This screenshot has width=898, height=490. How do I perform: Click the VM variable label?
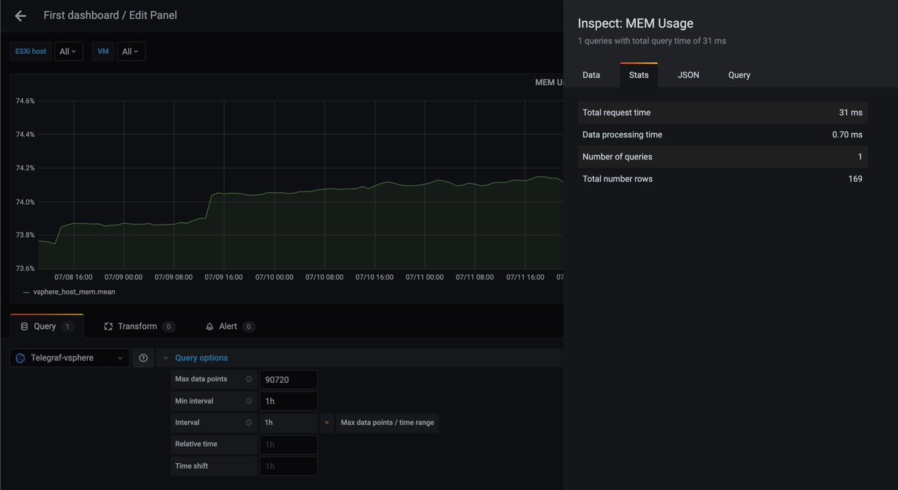tap(103, 52)
